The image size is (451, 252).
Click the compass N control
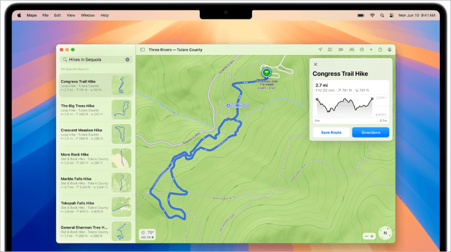coord(385,233)
